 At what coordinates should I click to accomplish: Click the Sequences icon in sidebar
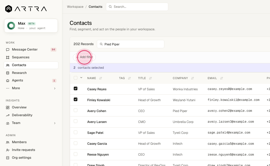8,58
